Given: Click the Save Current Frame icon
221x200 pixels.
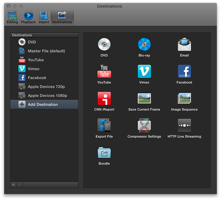Looking at the screenshot, I should pos(144,98).
